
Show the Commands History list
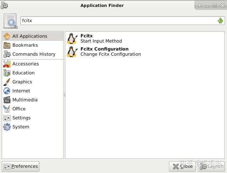click(34, 54)
